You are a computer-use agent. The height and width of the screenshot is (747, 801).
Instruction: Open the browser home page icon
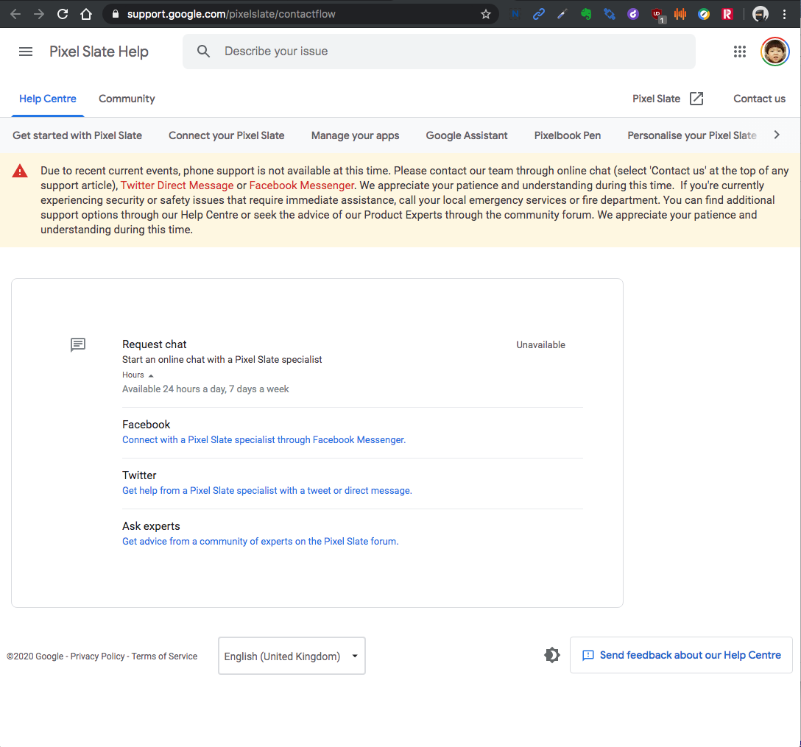[86, 14]
